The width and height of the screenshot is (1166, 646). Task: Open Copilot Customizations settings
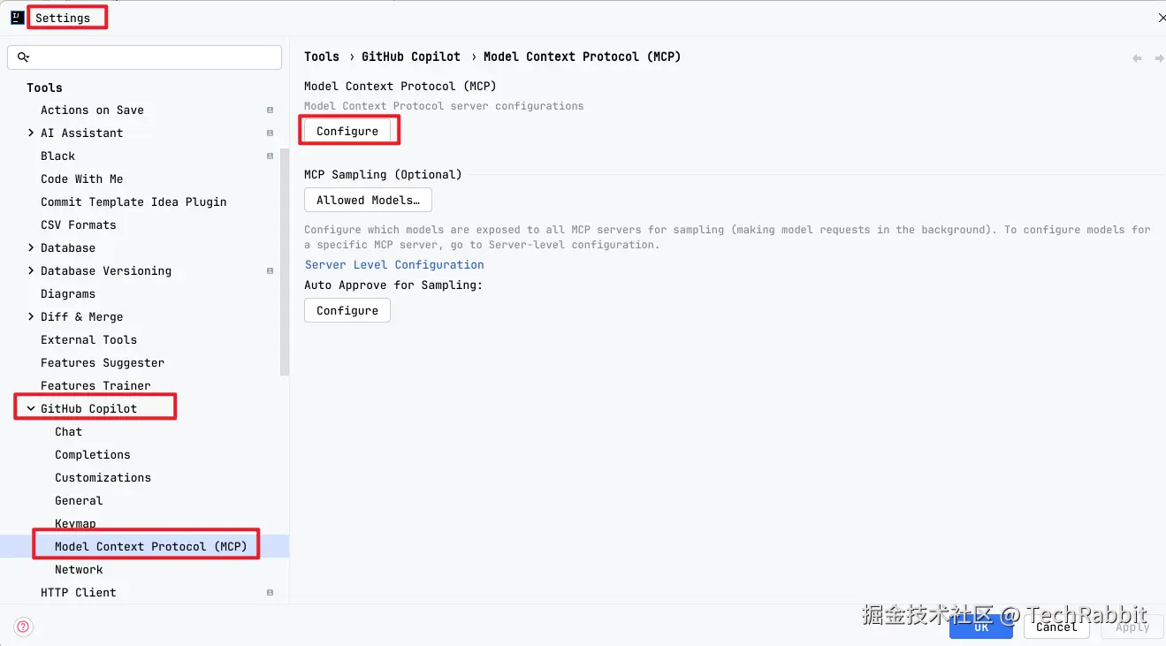pyautogui.click(x=103, y=478)
